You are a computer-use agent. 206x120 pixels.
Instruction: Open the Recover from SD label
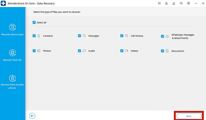pyautogui.click(x=12, y=60)
